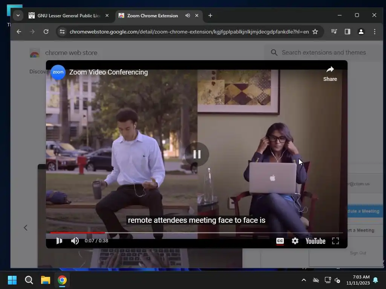View site information icon in address bar
386x289 pixels.
coord(62,32)
